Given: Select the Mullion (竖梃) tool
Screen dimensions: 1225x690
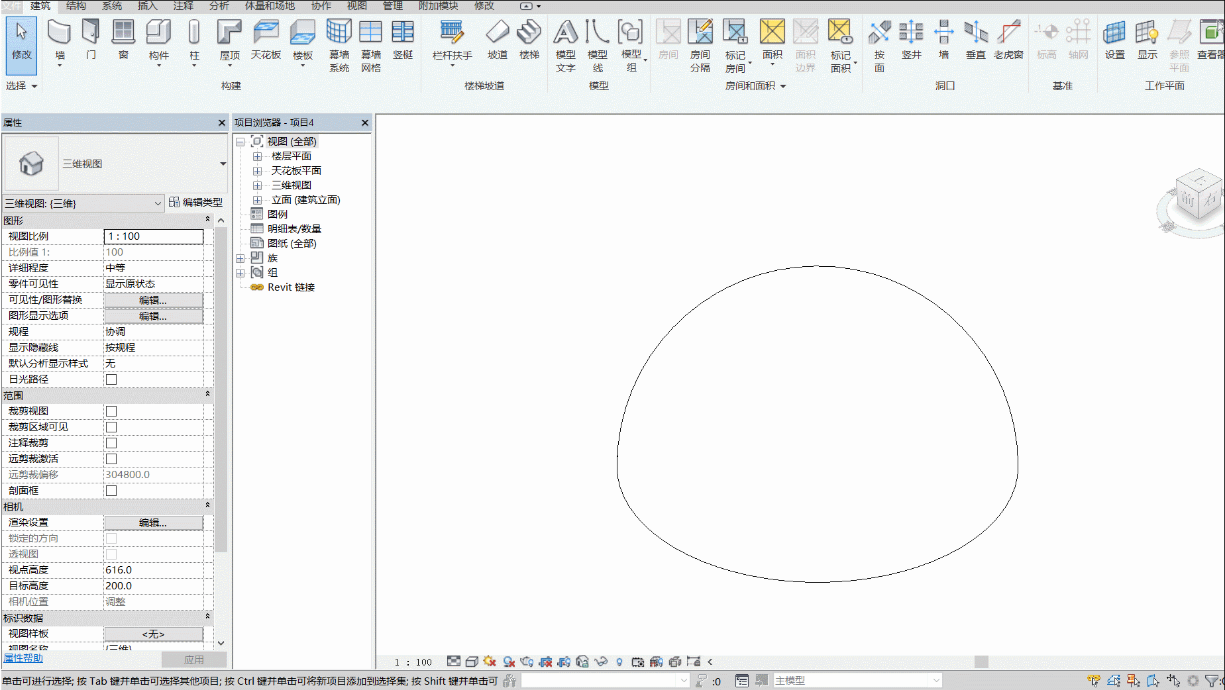Looking at the screenshot, I should (403, 40).
